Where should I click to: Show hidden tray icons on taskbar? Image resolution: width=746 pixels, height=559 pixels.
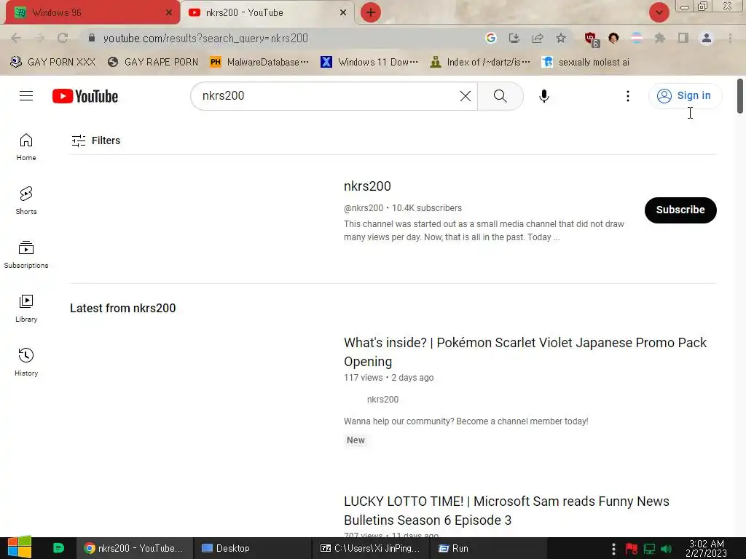pos(613,549)
